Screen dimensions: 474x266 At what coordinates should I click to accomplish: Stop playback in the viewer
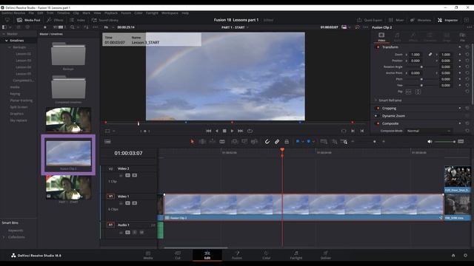224,131
